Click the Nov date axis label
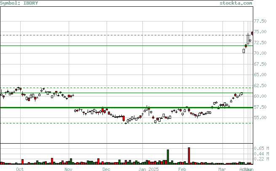Image resolution: width=276 pixels, height=171 pixels. point(68,169)
